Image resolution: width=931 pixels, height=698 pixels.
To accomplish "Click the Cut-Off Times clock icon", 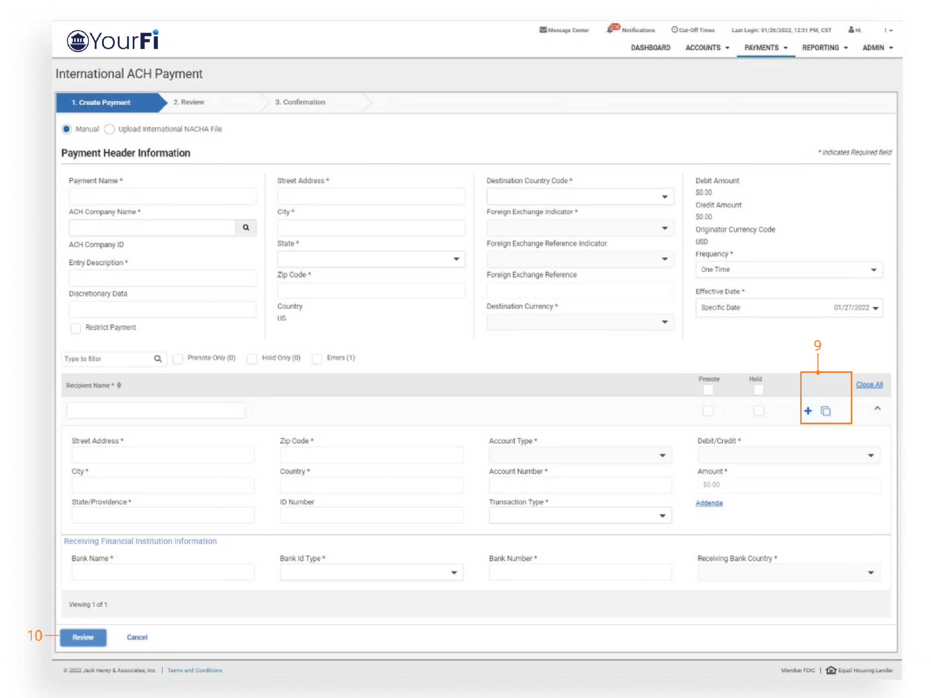I will pyautogui.click(x=675, y=30).
